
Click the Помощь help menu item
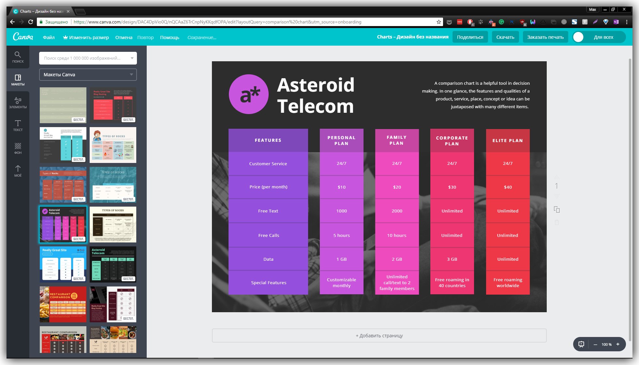tap(170, 37)
